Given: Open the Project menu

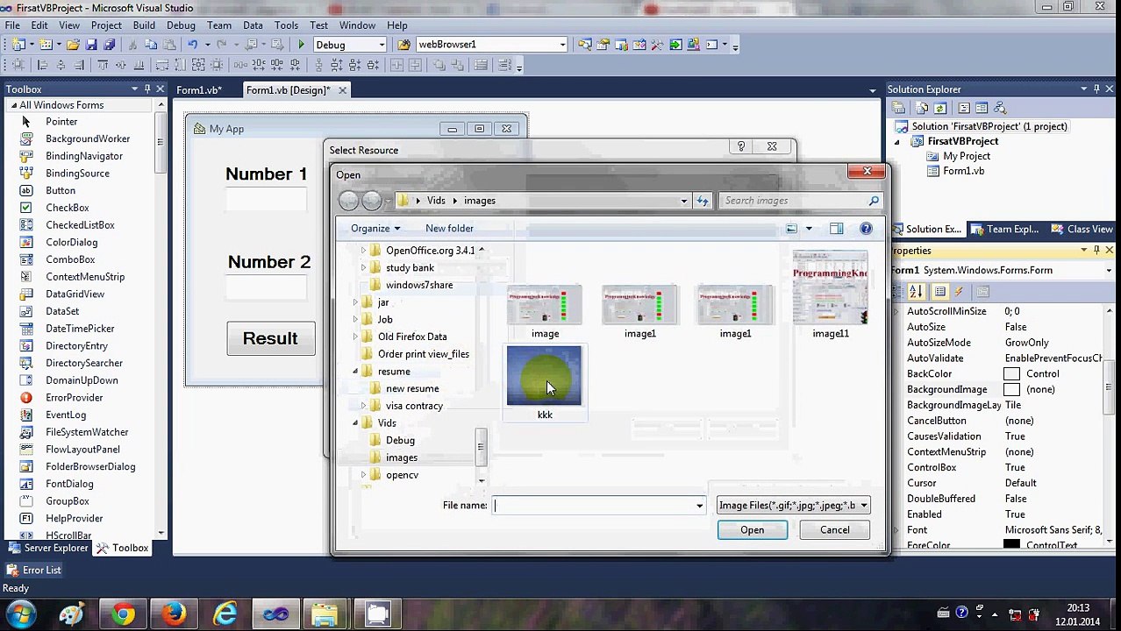Looking at the screenshot, I should (106, 25).
